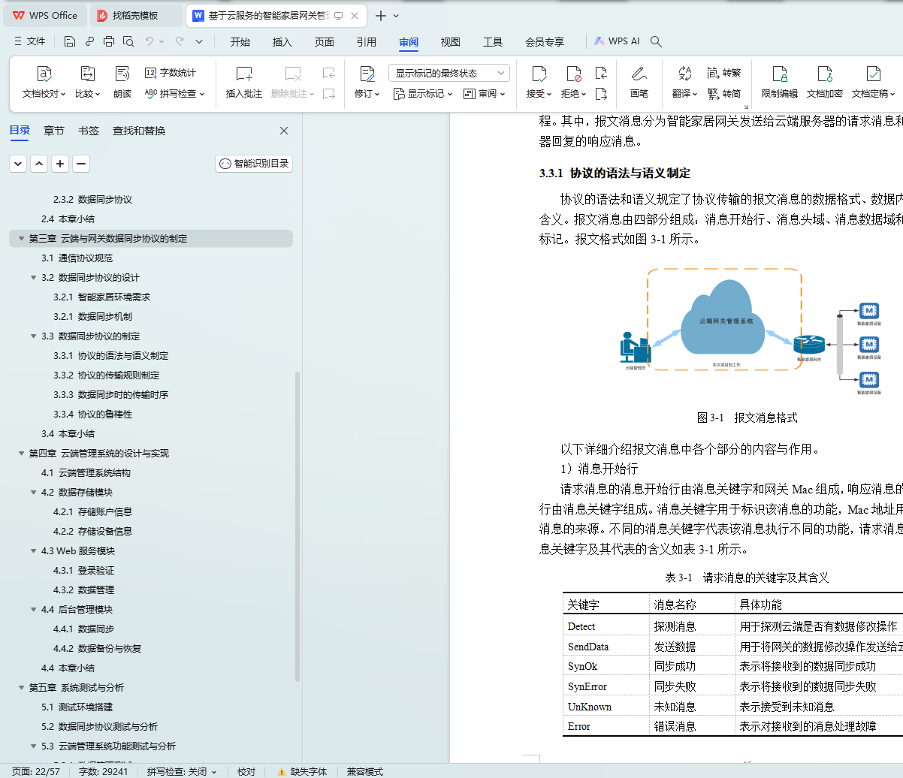Viewport: 903px width, 778px height.
Task: Click 字数: 29241 in status bar
Action: (x=104, y=772)
